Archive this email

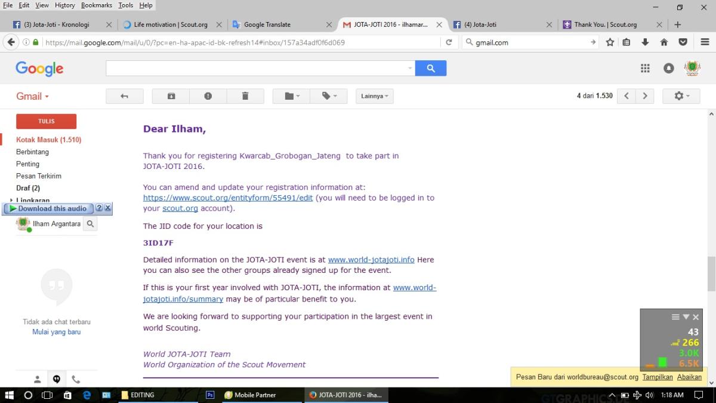point(171,96)
